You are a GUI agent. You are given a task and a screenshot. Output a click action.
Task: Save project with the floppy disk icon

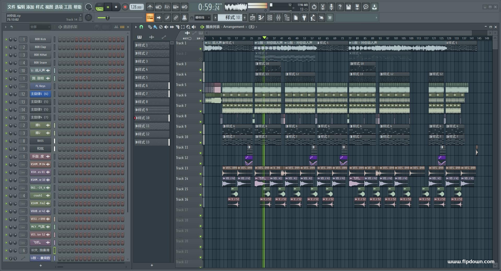(349, 7)
